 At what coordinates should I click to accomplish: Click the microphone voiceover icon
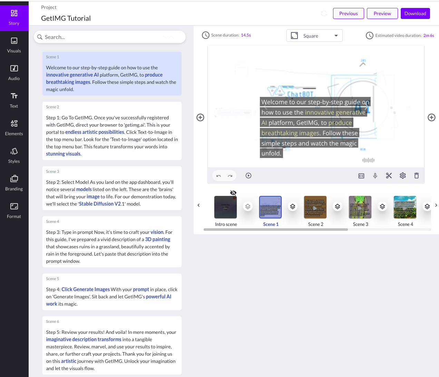[375, 176]
